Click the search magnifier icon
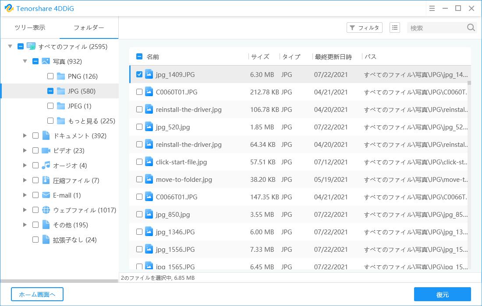482x306 pixels. (x=471, y=28)
